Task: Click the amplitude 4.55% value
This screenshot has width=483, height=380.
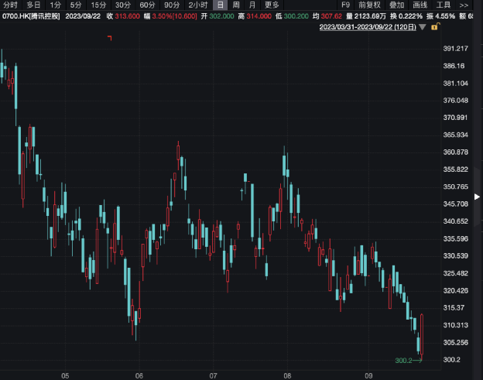Action: [x=445, y=16]
